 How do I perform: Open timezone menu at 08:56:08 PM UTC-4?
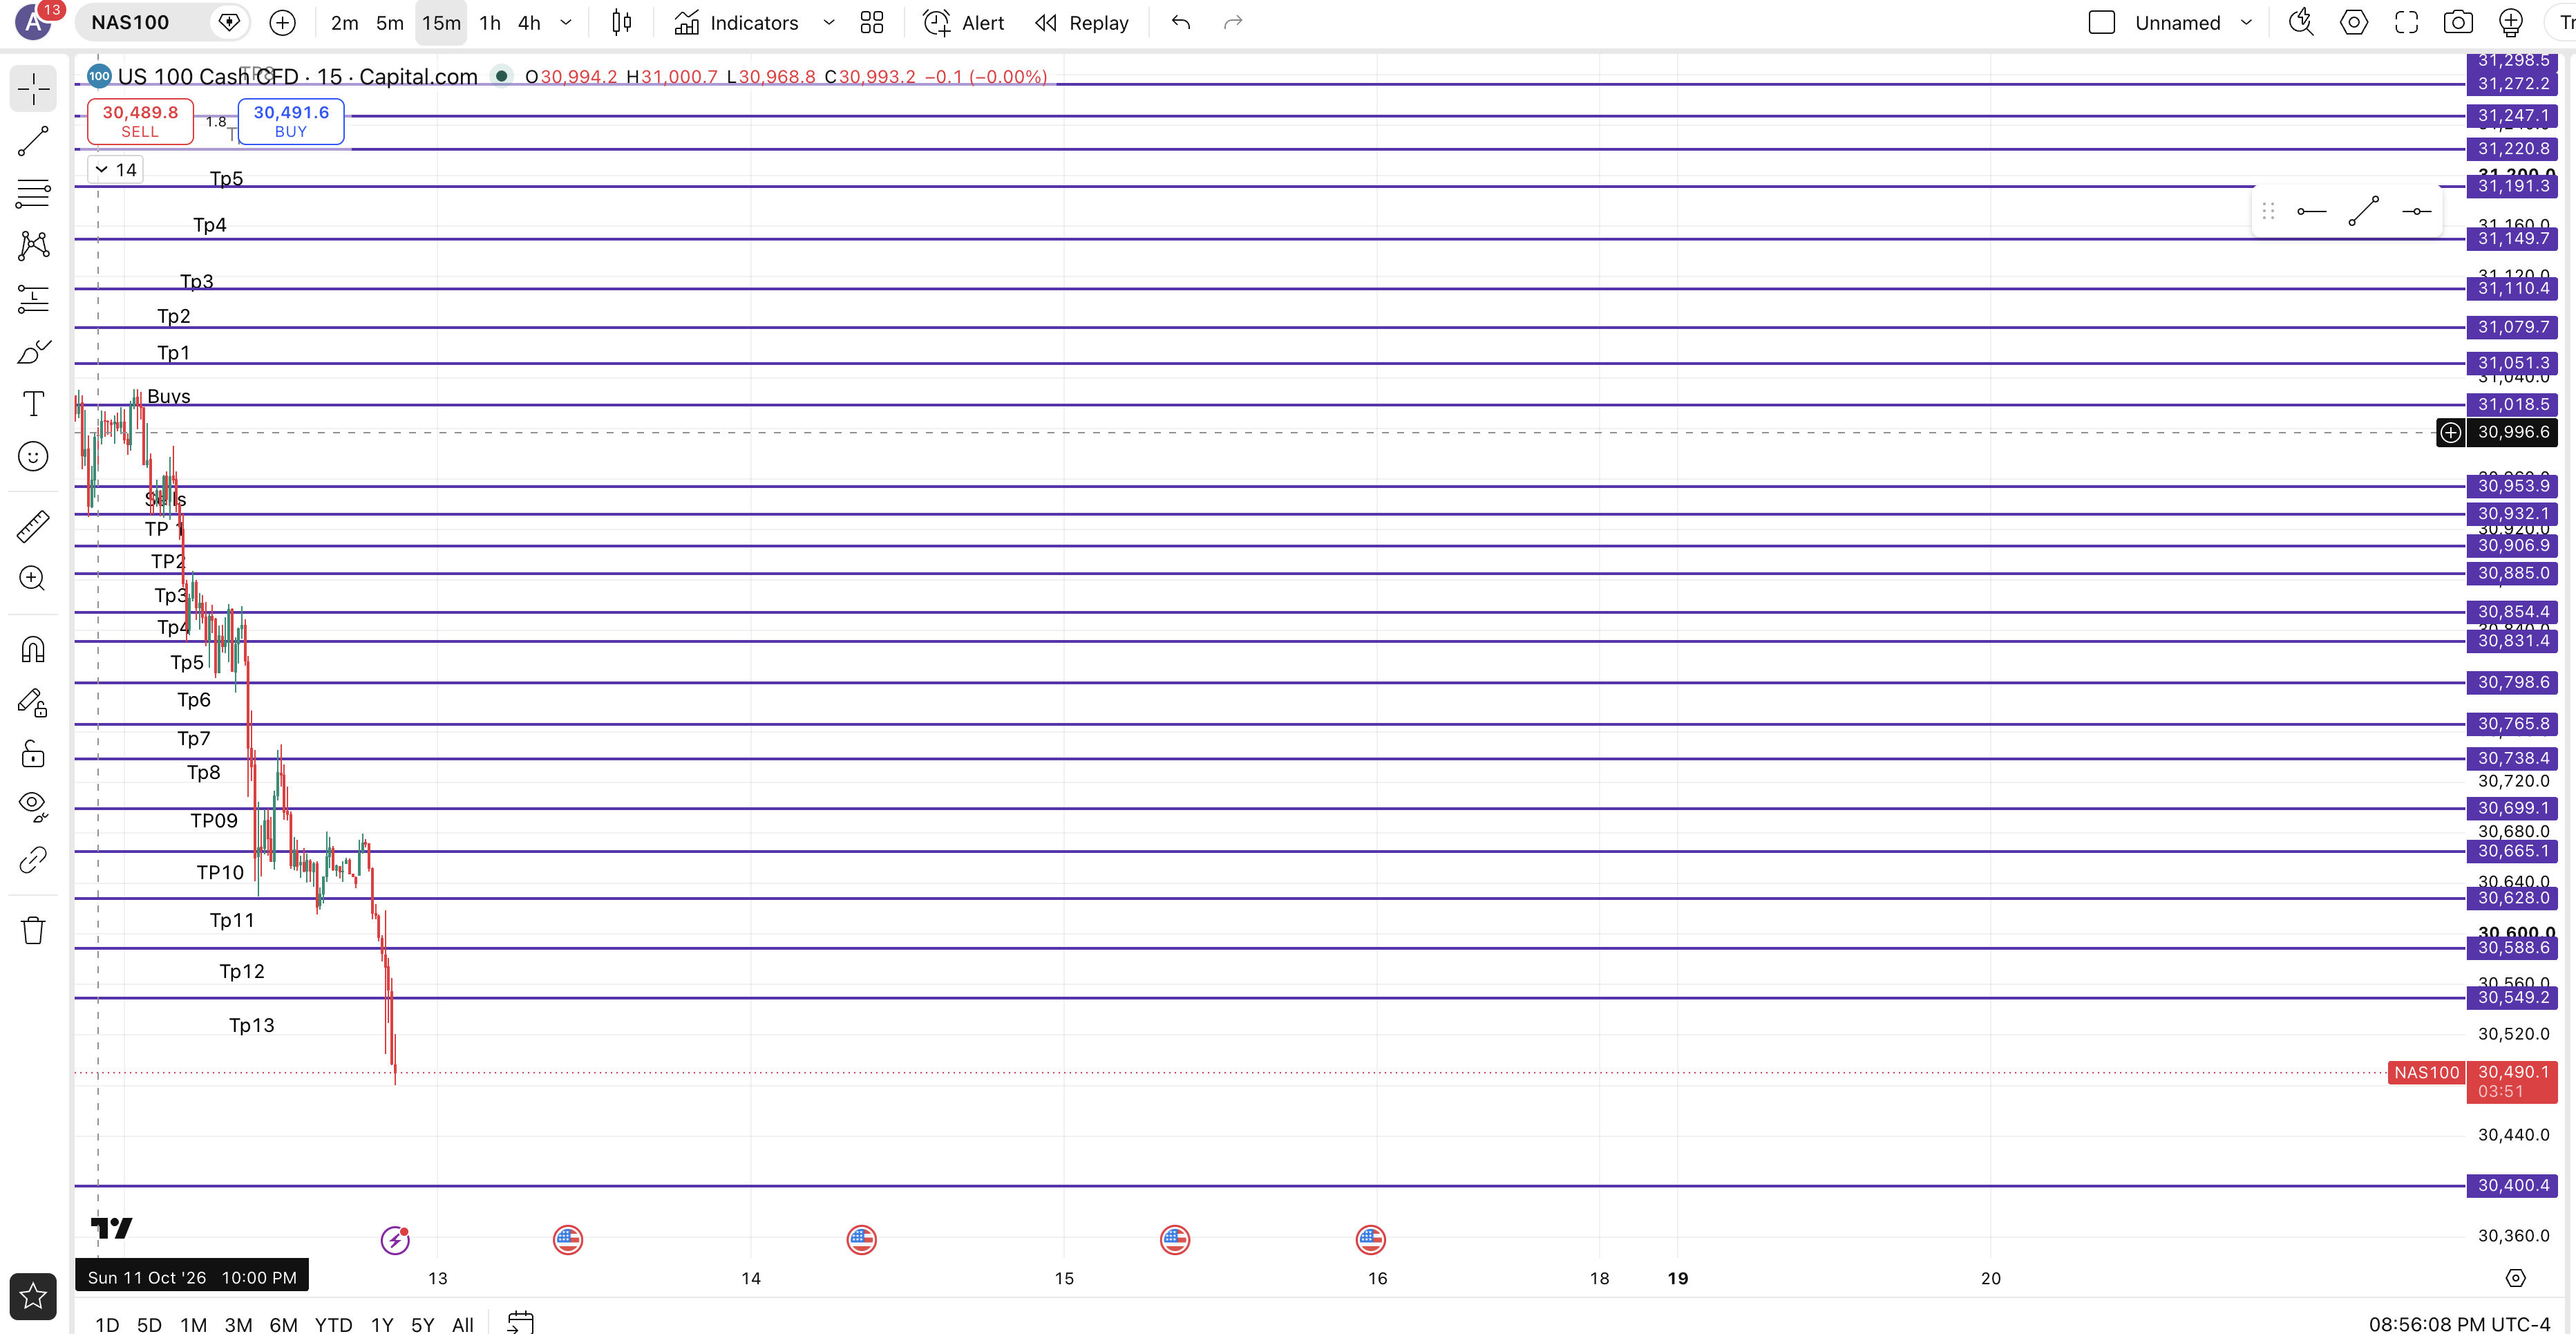(2459, 1324)
